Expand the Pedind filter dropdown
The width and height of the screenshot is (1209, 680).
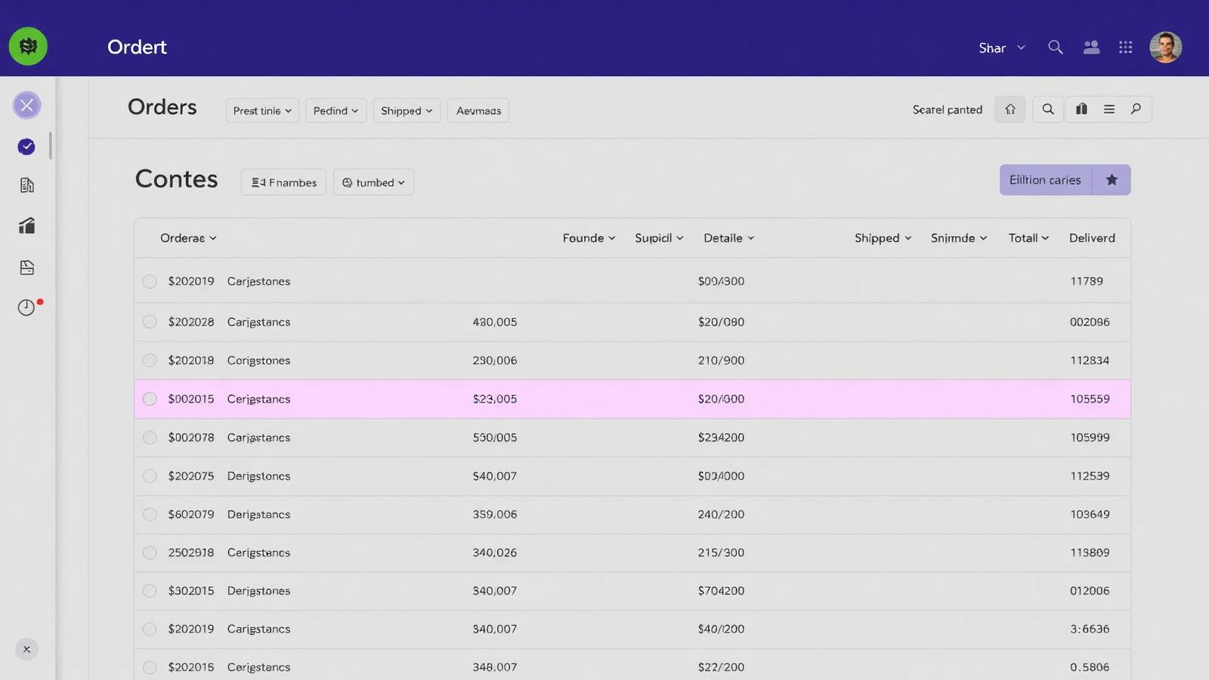(335, 111)
